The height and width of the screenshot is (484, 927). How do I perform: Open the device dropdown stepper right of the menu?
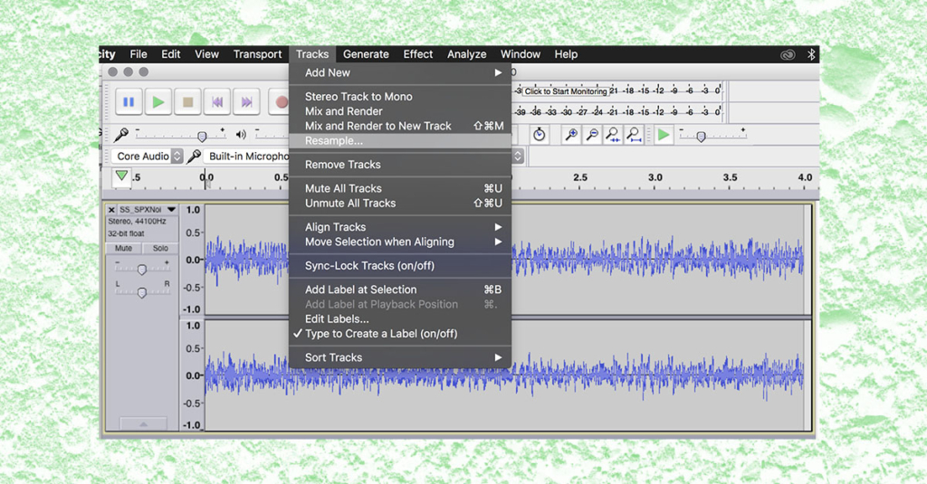518,156
